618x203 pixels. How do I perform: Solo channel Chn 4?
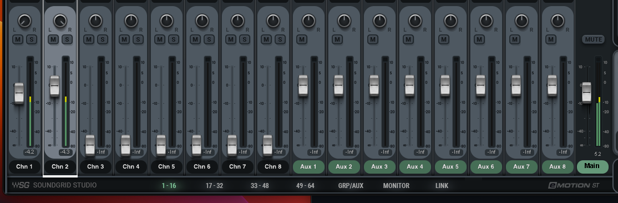(138, 39)
